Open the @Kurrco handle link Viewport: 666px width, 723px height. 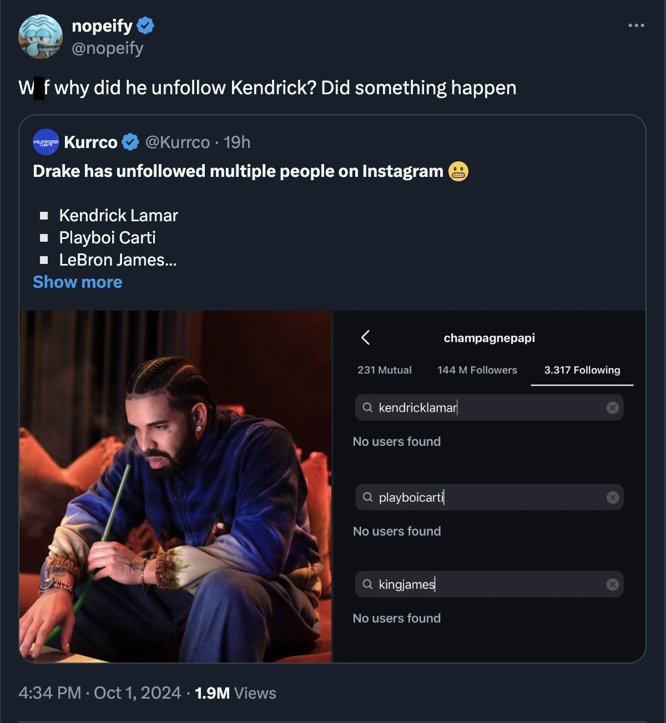(x=178, y=142)
